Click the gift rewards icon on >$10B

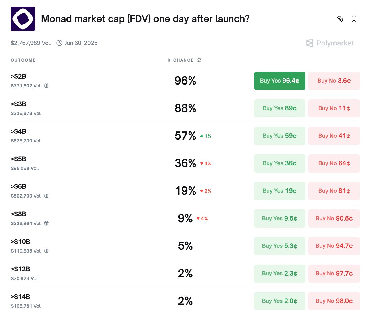click(x=46, y=251)
